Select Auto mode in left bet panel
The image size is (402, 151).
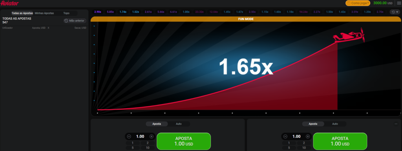[179, 124]
